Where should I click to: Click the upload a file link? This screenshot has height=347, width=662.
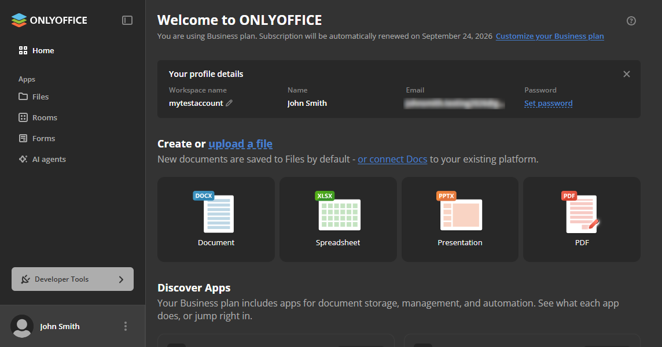click(240, 144)
